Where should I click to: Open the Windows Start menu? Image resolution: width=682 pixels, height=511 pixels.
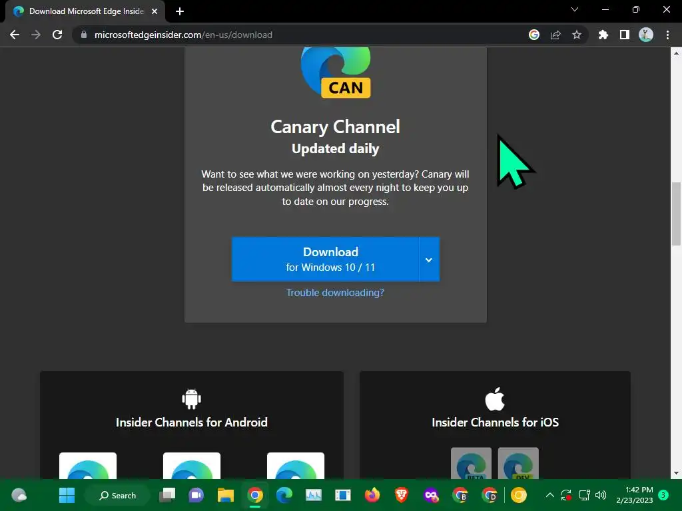pos(67,495)
